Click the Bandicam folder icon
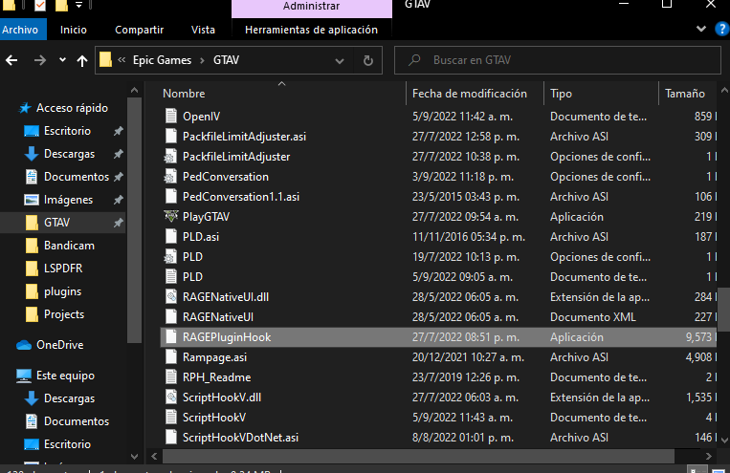Image resolution: width=730 pixels, height=473 pixels. pyautogui.click(x=31, y=246)
